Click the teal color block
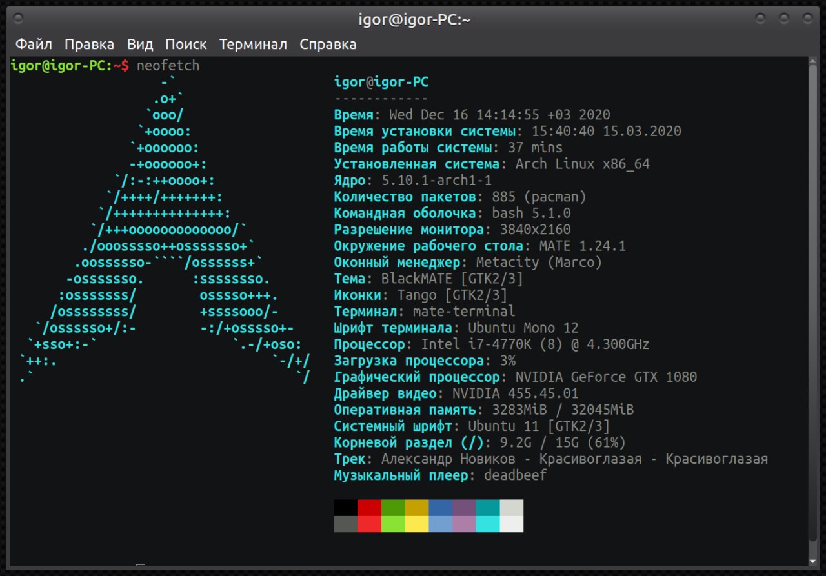Viewport: 826px width, 576px height. tap(488, 508)
